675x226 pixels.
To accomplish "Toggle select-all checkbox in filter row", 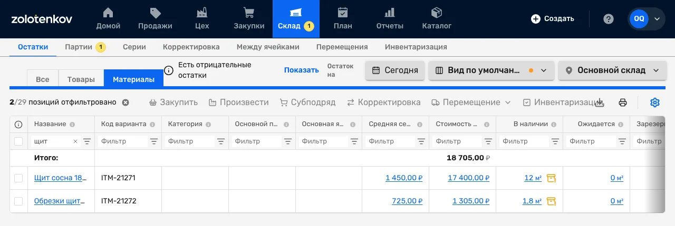I will tap(18, 141).
